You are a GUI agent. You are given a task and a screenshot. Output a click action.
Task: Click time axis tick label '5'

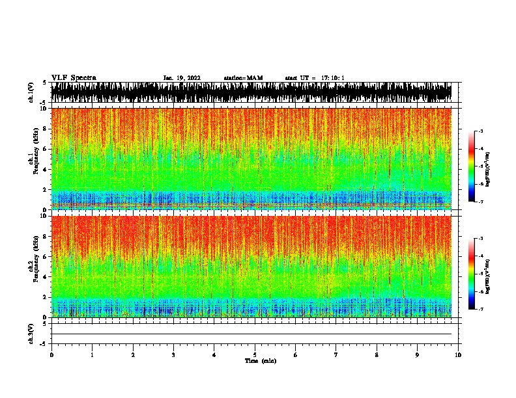pos(255,355)
